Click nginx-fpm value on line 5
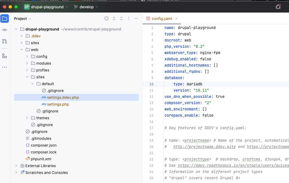 click(x=210, y=53)
